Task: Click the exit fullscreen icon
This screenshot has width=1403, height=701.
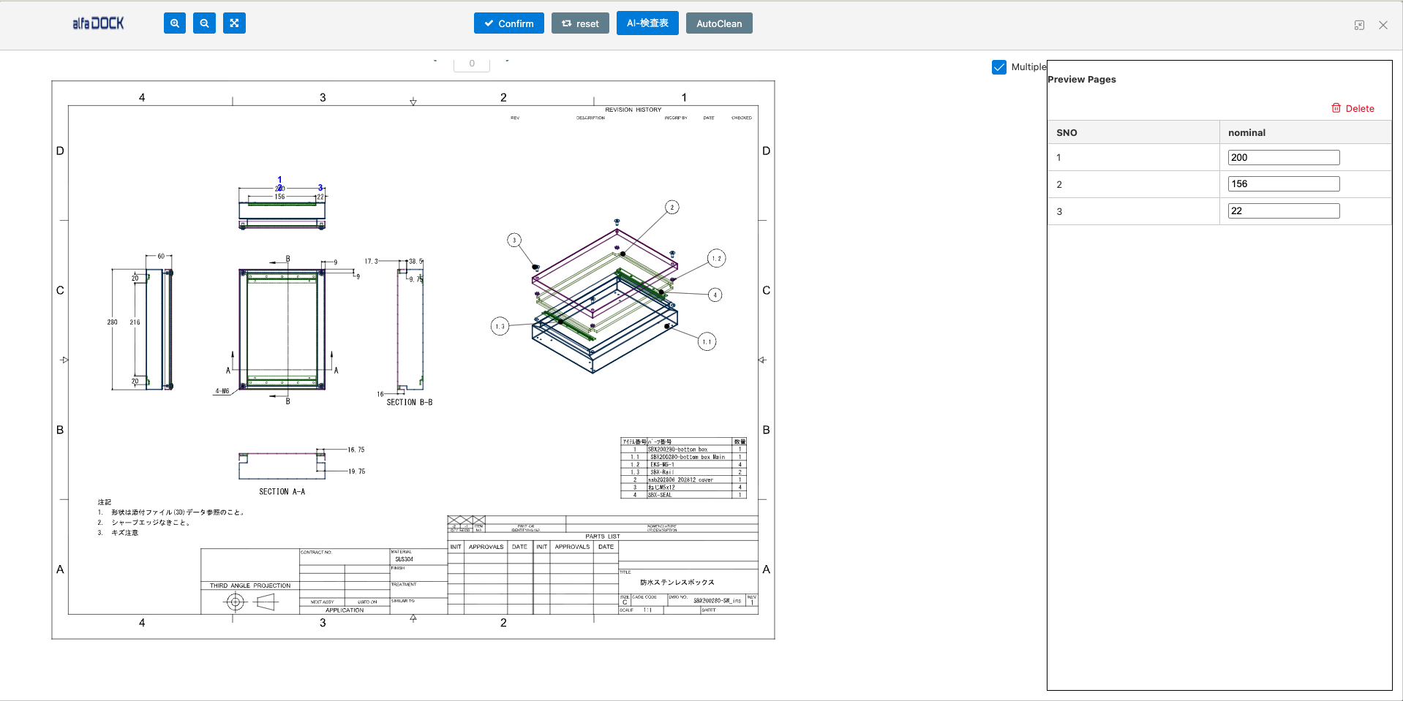Action: [x=1359, y=25]
